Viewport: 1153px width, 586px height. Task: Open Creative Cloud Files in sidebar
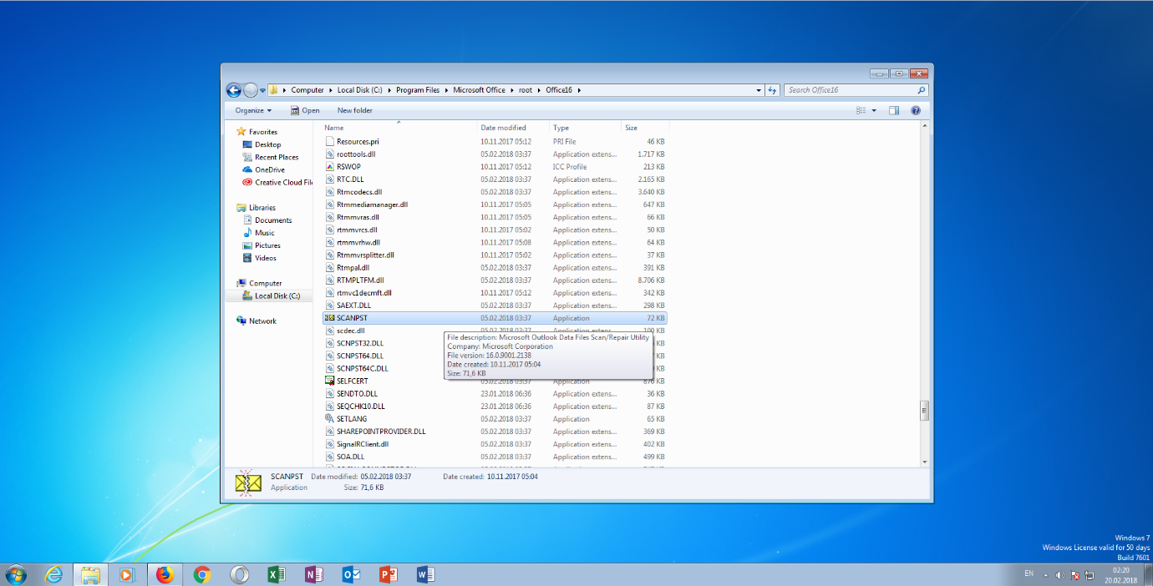coord(277,182)
